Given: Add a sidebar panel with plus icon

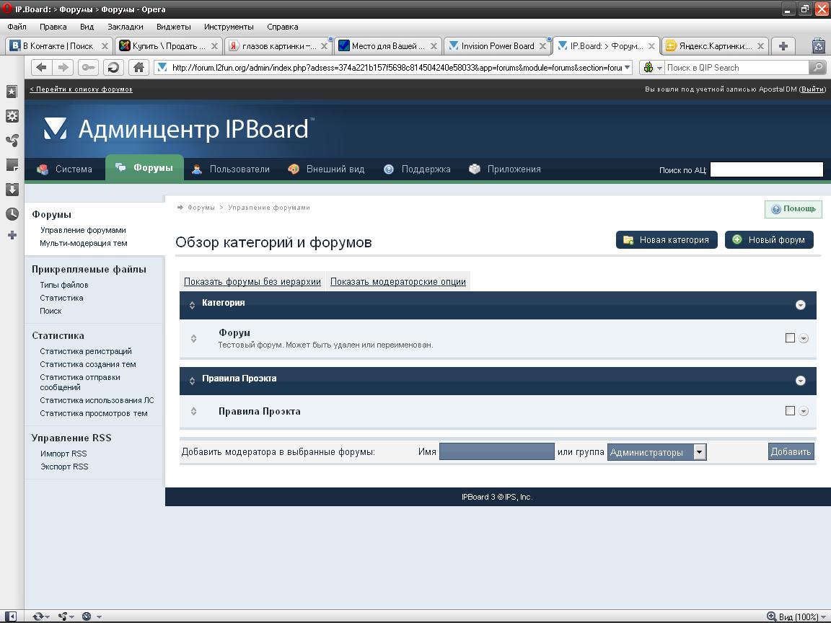Looking at the screenshot, I should [12, 235].
